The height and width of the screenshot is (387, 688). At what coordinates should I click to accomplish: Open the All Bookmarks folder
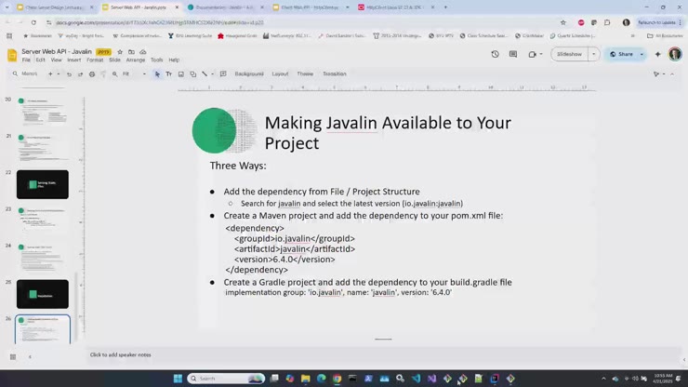coord(665,35)
